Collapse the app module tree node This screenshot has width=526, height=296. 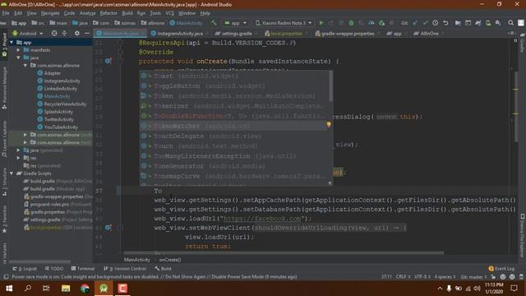12,42
